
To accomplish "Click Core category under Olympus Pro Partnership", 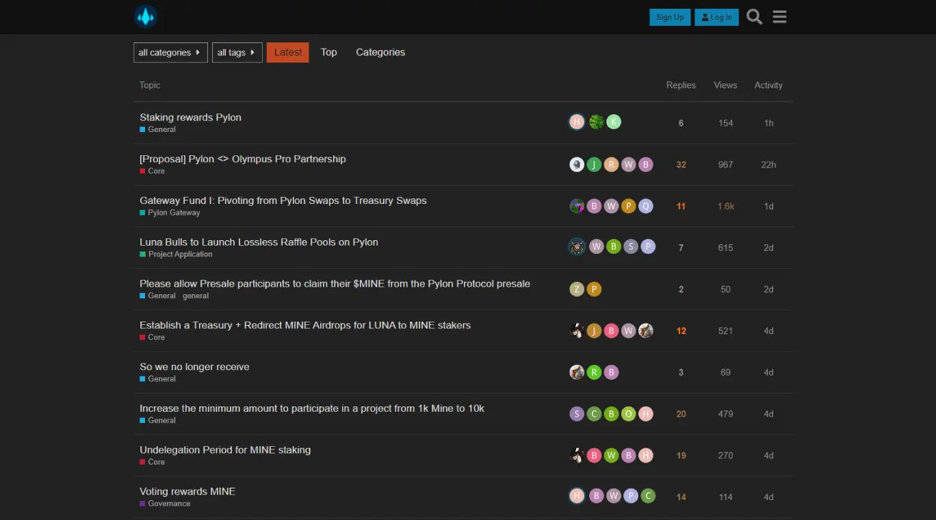I will click(x=152, y=171).
